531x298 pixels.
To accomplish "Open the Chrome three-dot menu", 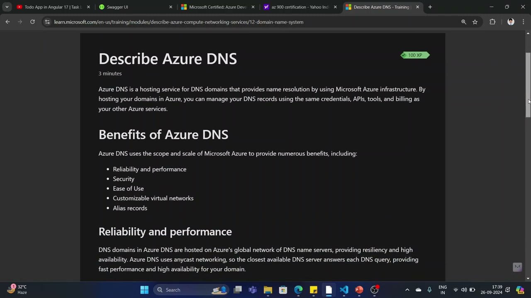I will click(x=523, y=22).
